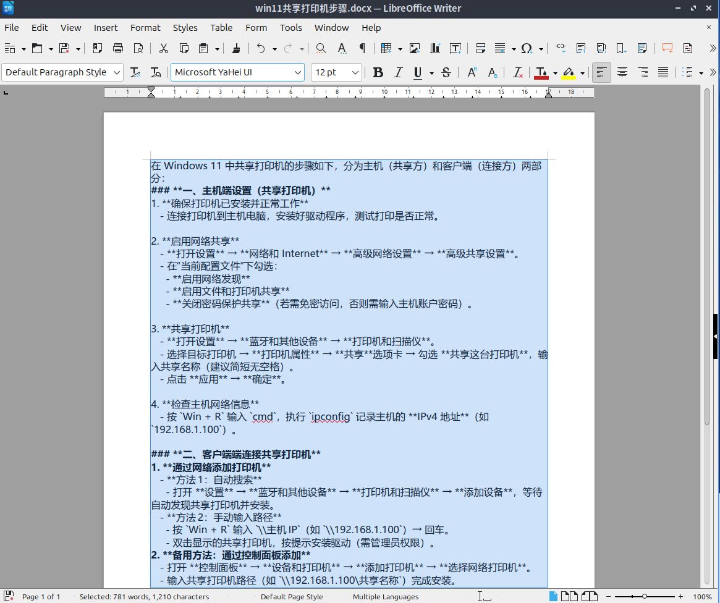Click the Open file folder icon
Screen dimensions: 720x603
click(37, 48)
